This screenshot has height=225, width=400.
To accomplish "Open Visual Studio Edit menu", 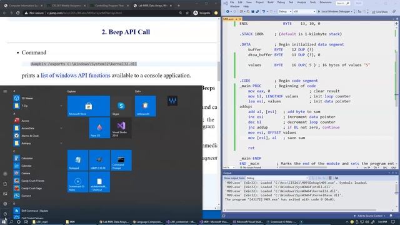I will [240, 2].
